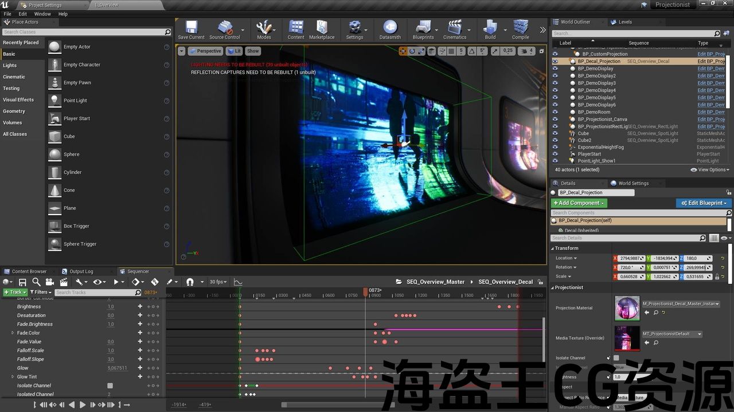Click the Cinematics clapperboard icon

pyautogui.click(x=454, y=29)
